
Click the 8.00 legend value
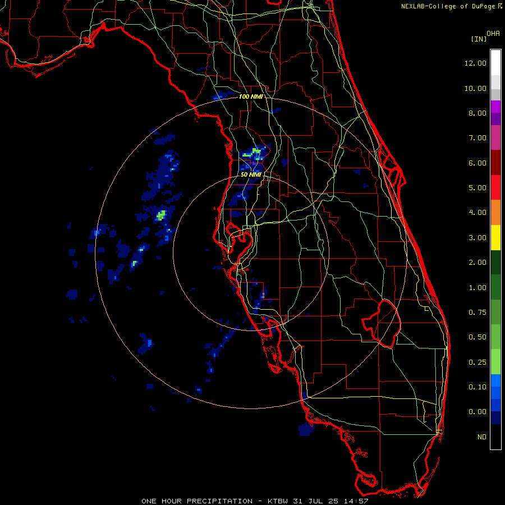coord(478,113)
